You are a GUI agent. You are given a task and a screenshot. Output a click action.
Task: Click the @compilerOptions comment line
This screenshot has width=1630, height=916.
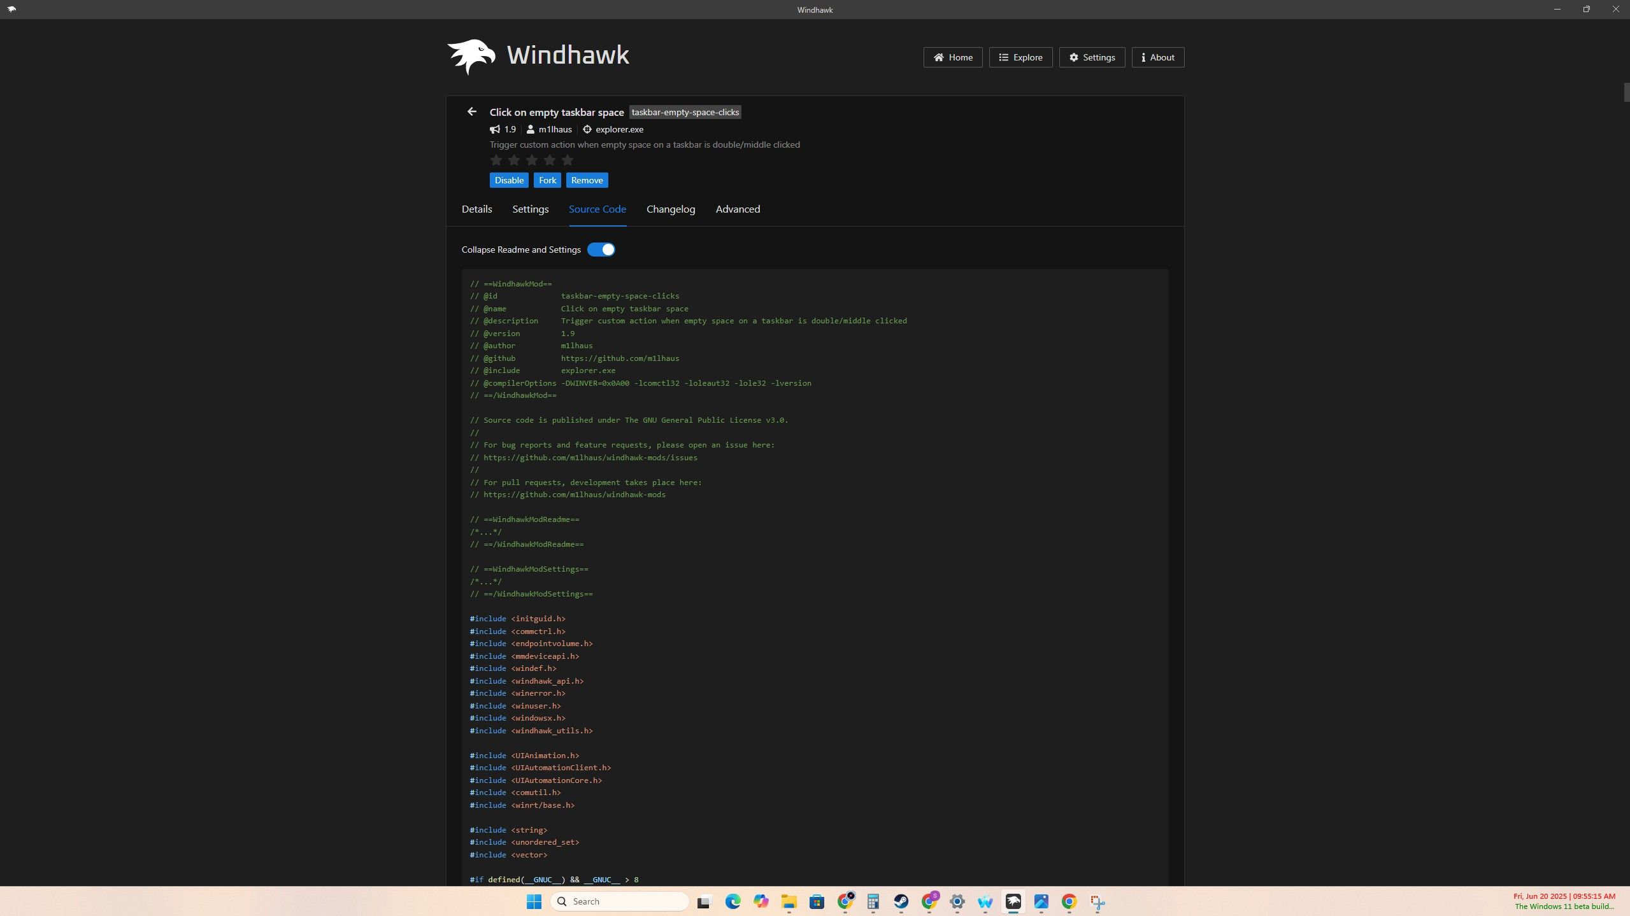pos(641,383)
